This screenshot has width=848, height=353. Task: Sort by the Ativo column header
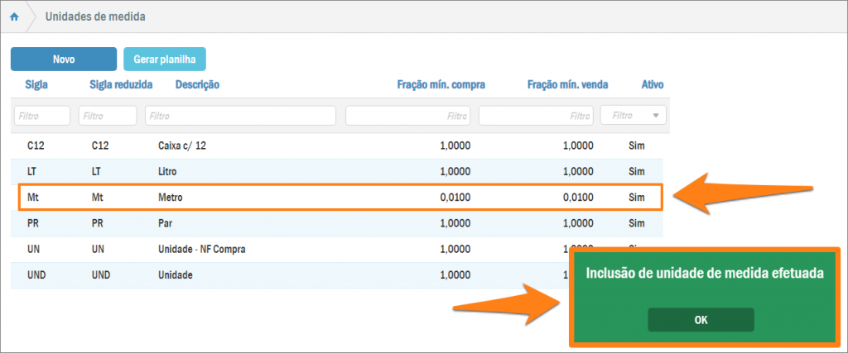[652, 84]
